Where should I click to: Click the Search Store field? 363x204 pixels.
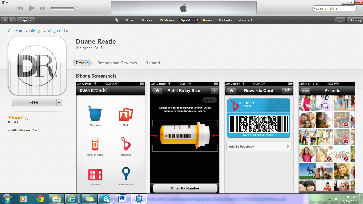point(334,8)
